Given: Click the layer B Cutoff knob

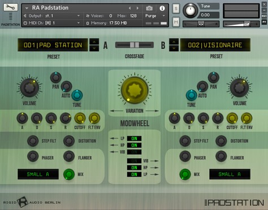Looking at the screenshot, I should tap(232, 118).
